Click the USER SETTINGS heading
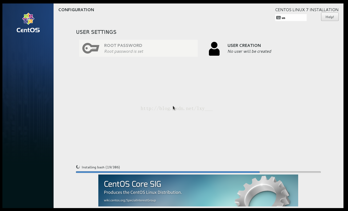348x211 pixels. point(96,32)
